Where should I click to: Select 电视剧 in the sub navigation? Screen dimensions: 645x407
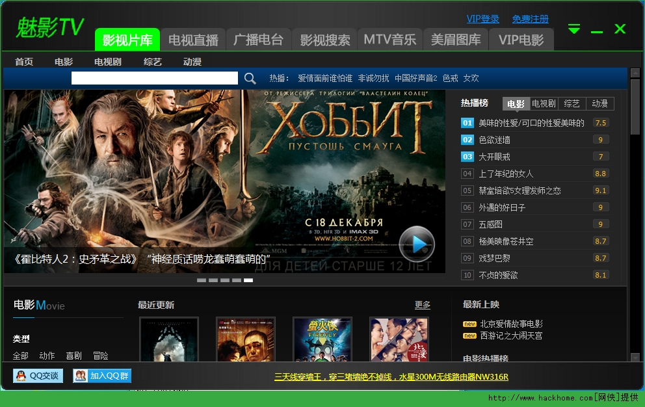click(x=108, y=62)
